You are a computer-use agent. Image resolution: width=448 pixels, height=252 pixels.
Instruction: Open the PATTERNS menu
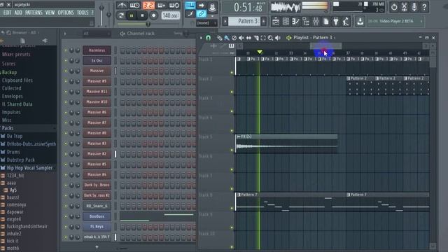tap(34, 13)
